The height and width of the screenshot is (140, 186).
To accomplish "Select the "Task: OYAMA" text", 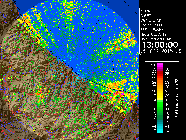I will tap(152, 25).
